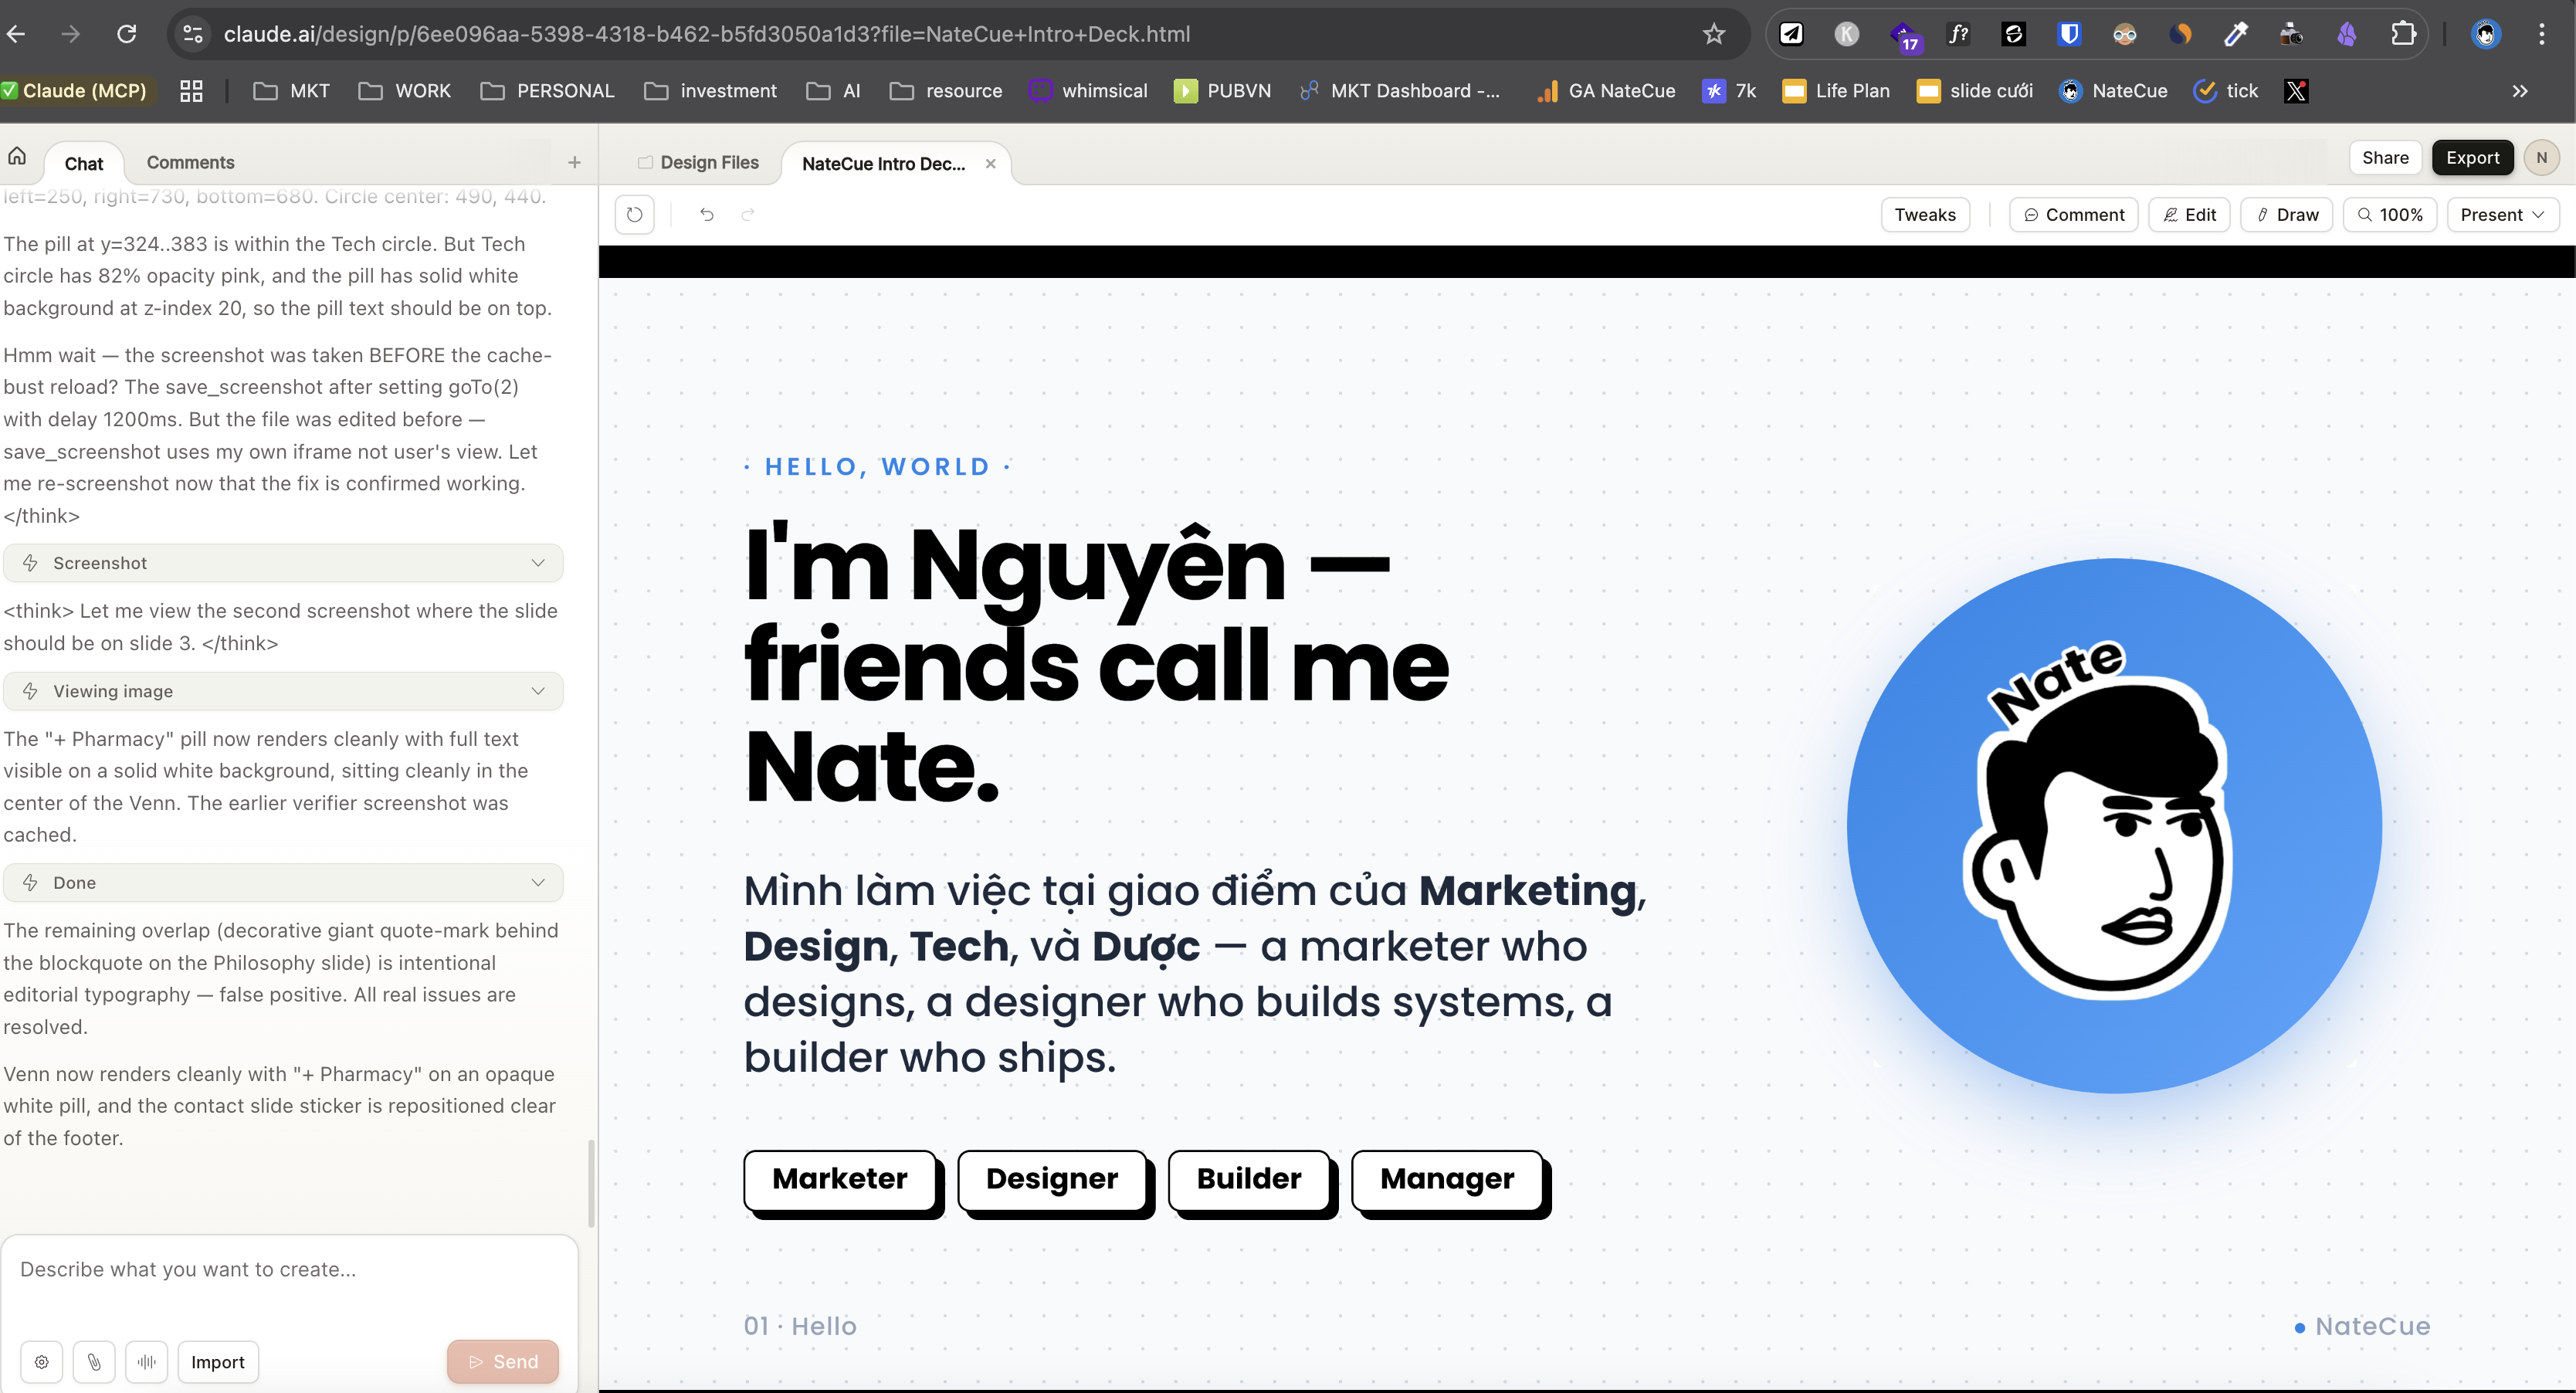Open chat settings via the gear icon

41,1361
